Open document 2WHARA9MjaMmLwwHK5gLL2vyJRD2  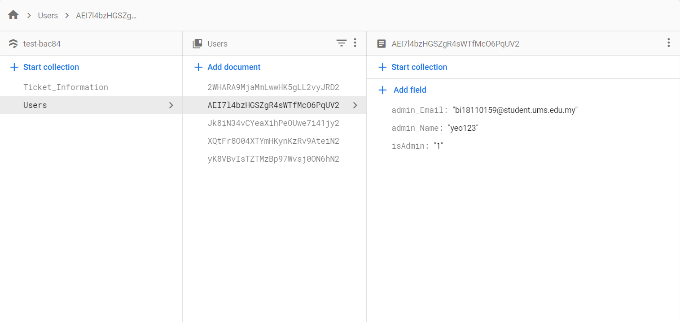273,87
